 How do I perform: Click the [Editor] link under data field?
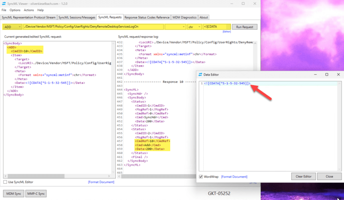pyautogui.click(x=227, y=32)
